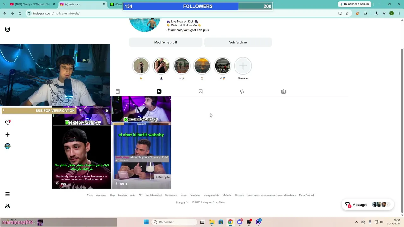Image resolution: width=404 pixels, height=227 pixels.
Task: Open File Explorer from the taskbar
Action: point(211,222)
